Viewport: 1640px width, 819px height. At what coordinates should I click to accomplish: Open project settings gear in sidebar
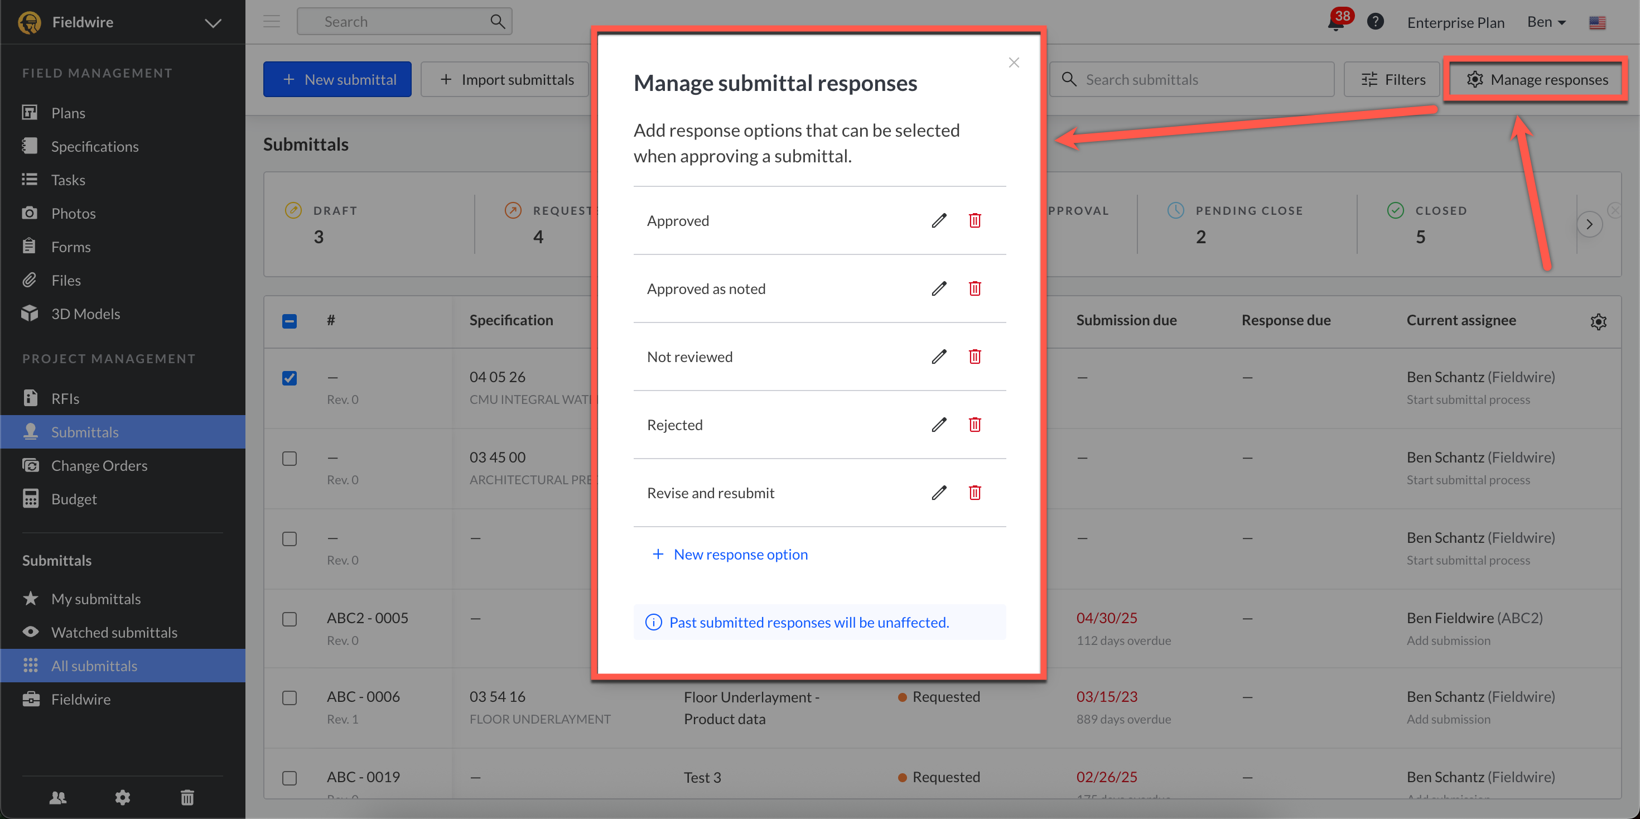click(122, 797)
